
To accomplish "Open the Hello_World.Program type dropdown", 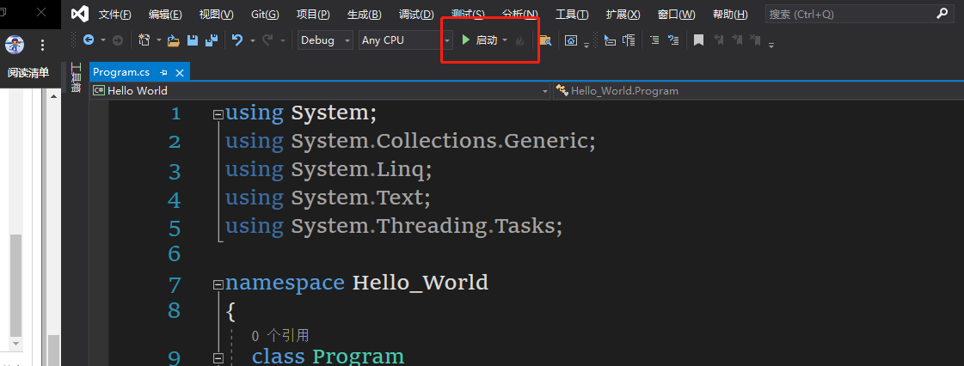I will [x=758, y=91].
